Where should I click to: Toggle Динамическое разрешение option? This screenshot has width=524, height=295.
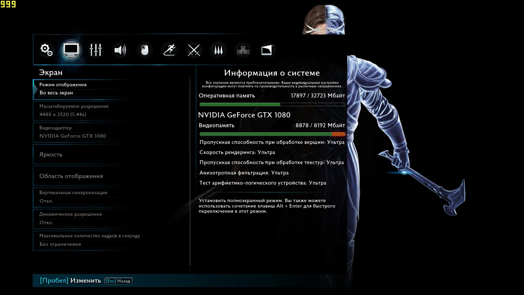pos(82,218)
